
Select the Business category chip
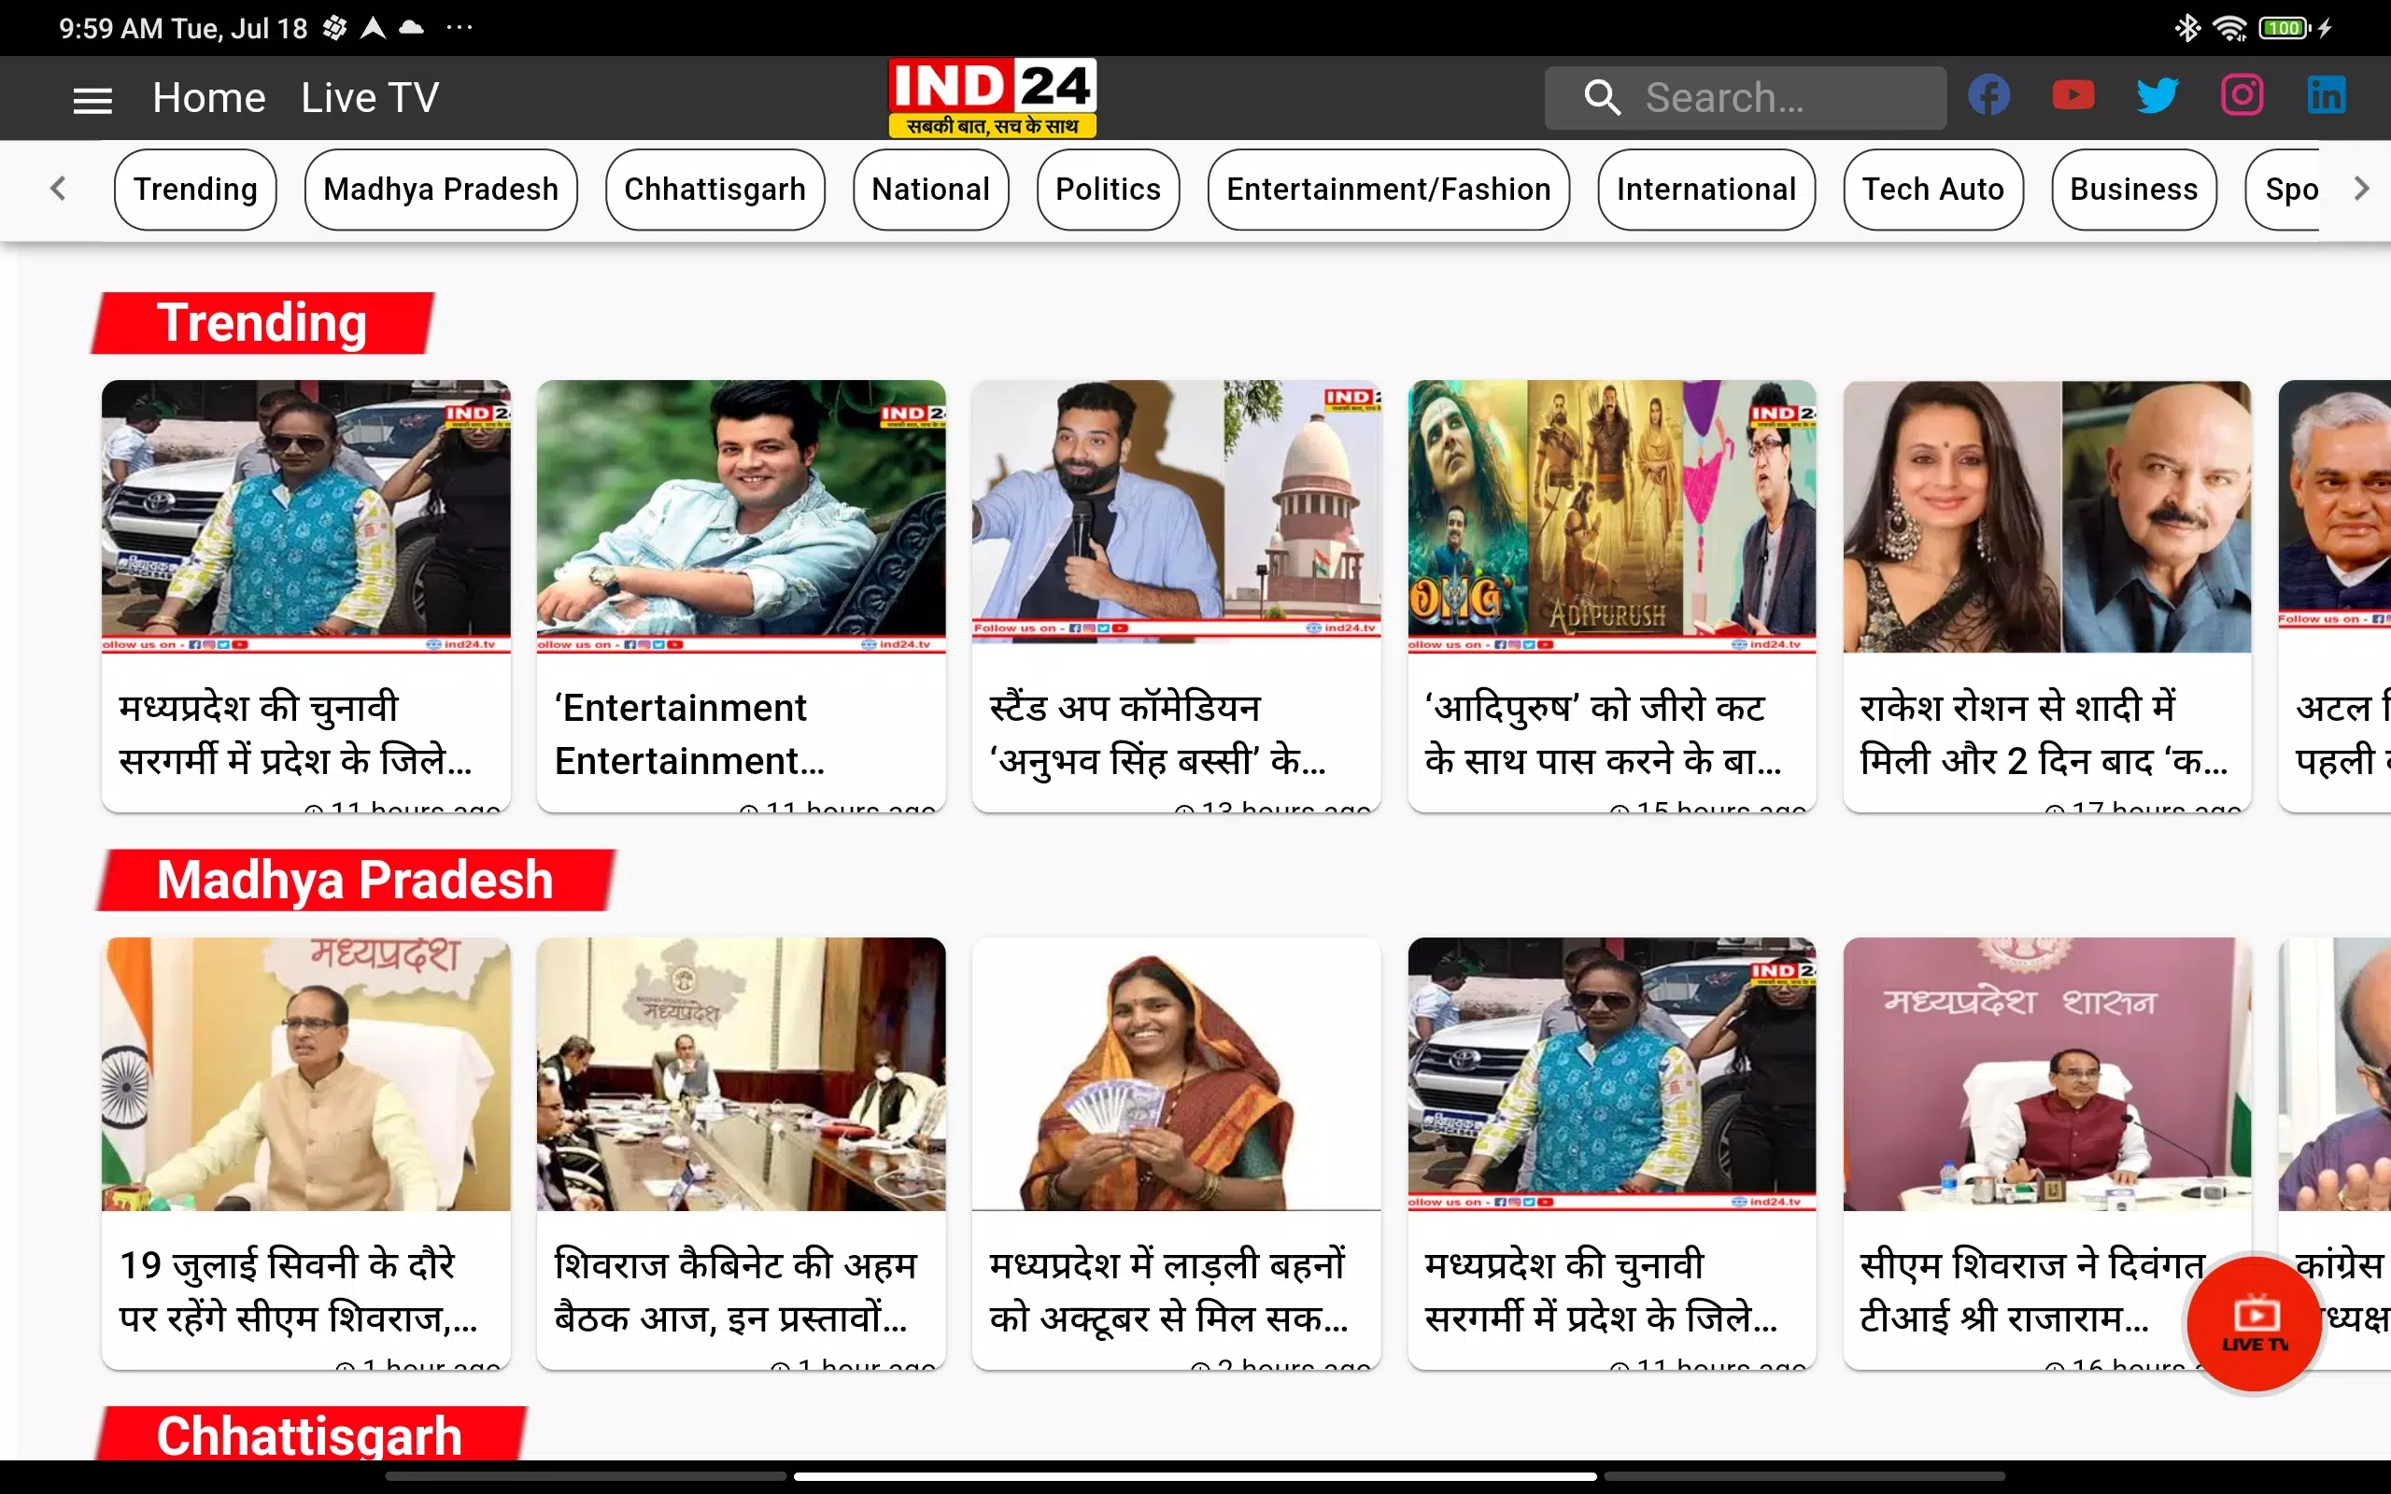pos(2133,190)
